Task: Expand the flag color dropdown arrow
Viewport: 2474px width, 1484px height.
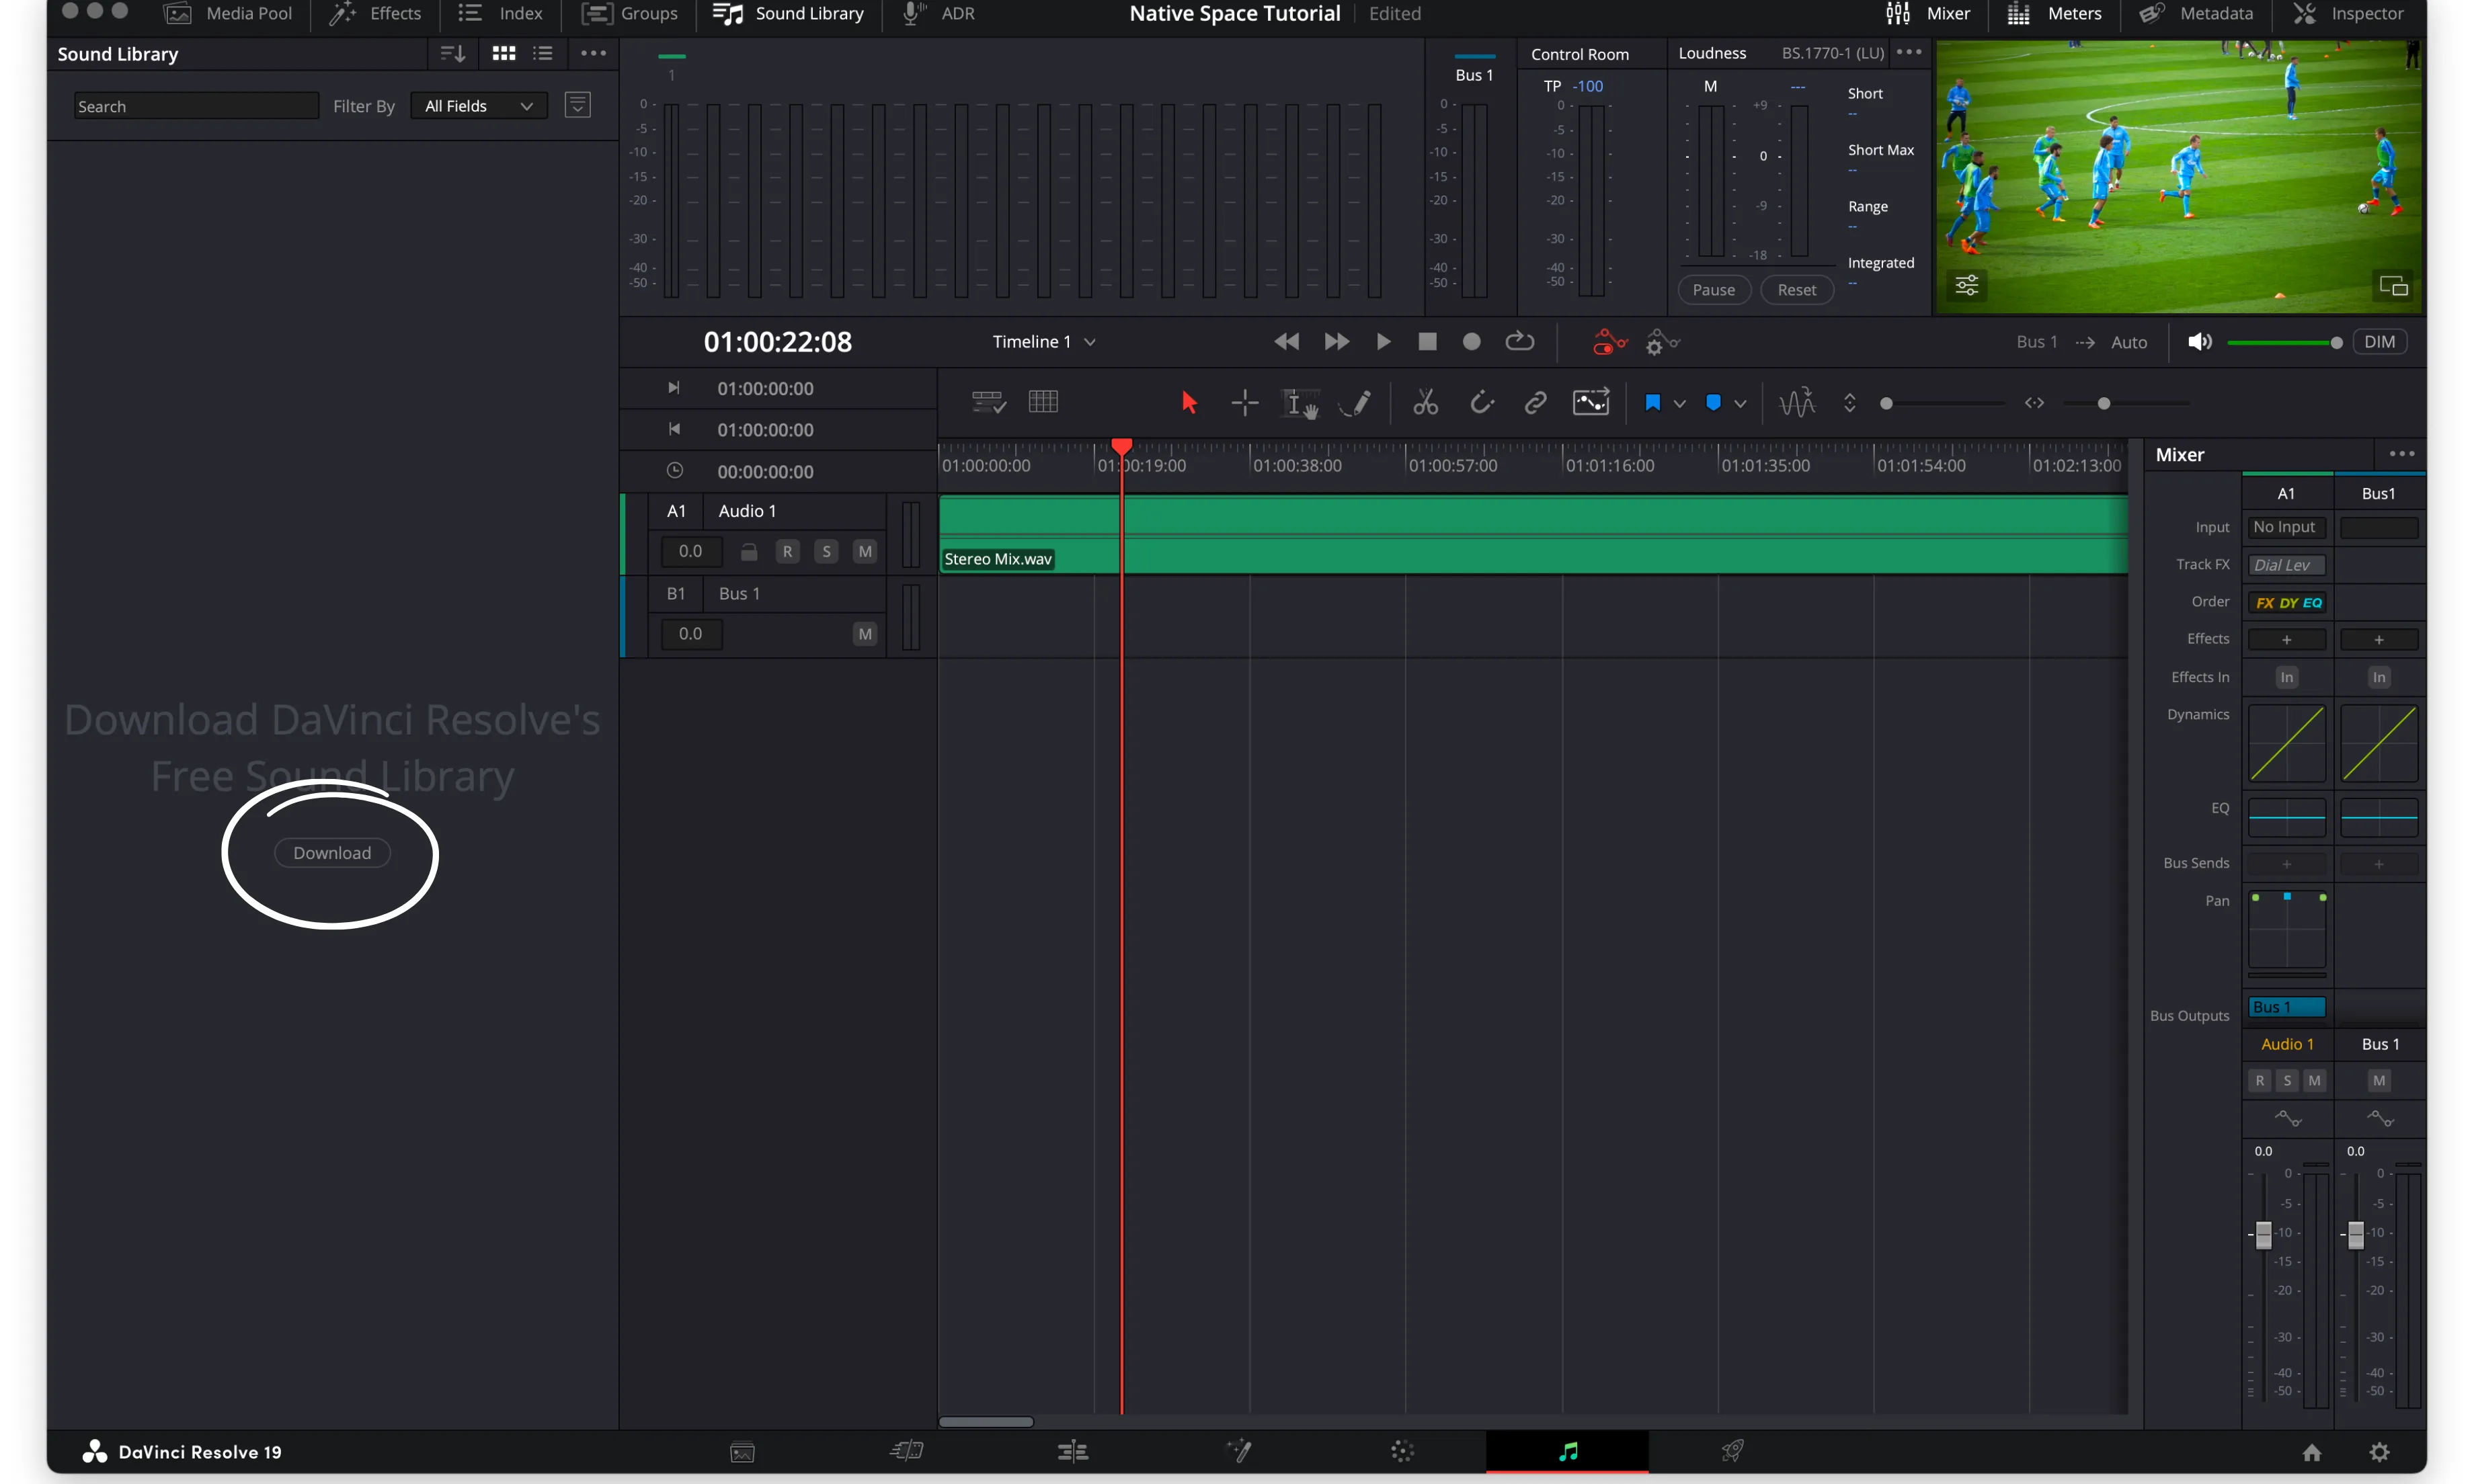Action: pos(1679,404)
